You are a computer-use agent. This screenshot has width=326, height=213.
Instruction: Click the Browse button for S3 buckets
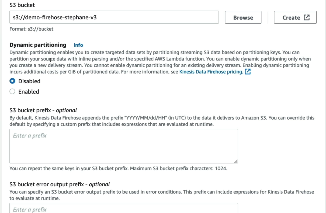(243, 18)
